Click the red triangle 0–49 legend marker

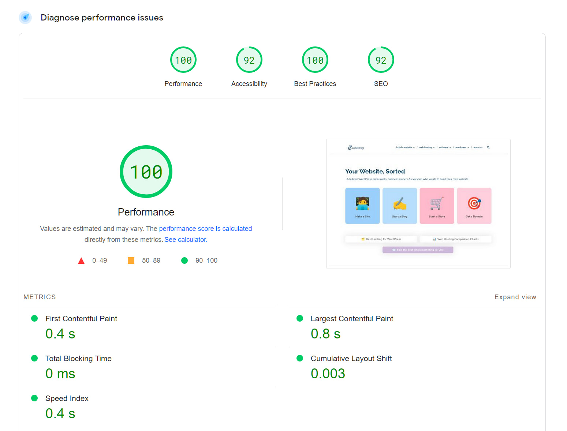click(x=81, y=260)
